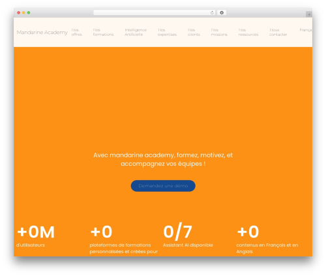This screenshot has width=326, height=276.
Task: Click the reload icon in the address bar
Action: (212, 13)
